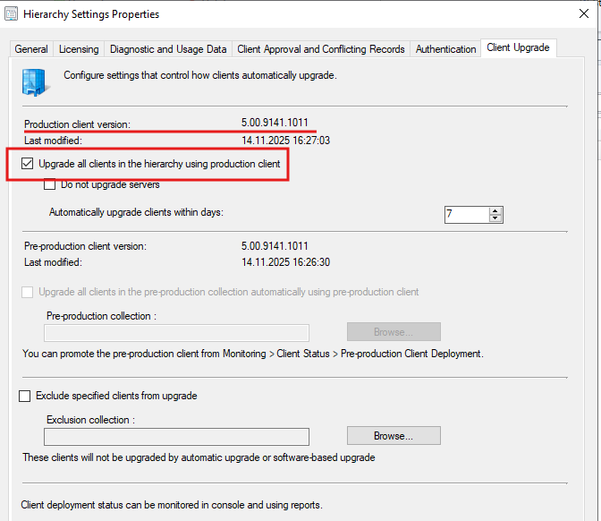Click the pre-production automatic upgrade checkbox
This screenshot has height=521, width=601.
[28, 292]
